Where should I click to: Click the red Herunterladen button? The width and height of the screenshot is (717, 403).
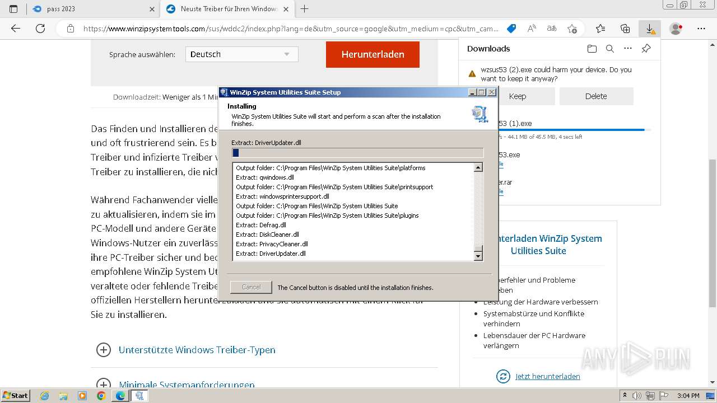click(x=373, y=54)
